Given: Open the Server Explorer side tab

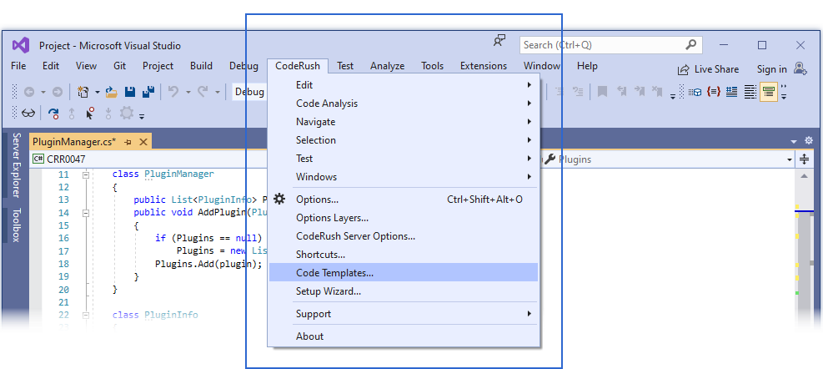Looking at the screenshot, I should point(17,165).
